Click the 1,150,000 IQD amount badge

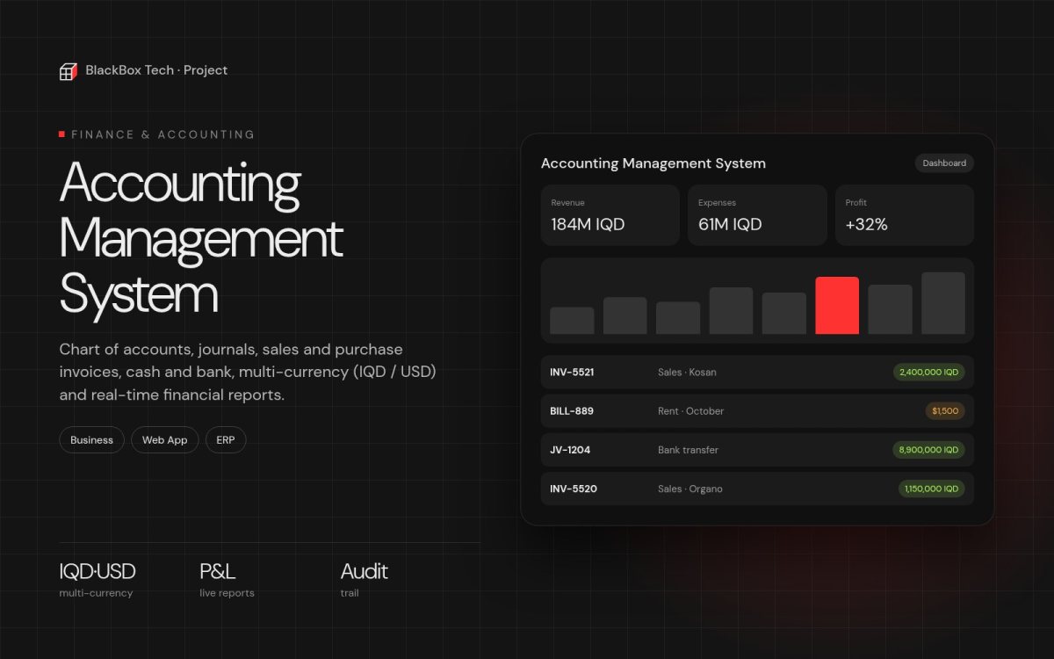click(x=932, y=489)
